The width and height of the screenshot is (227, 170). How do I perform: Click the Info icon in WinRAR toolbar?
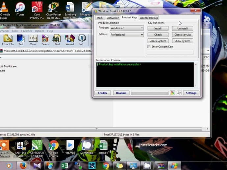coord(82,40)
